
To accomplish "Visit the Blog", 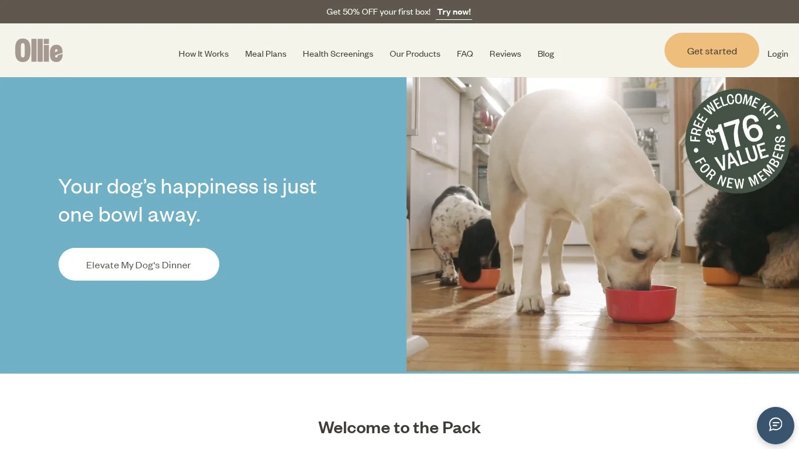I will coord(546,54).
